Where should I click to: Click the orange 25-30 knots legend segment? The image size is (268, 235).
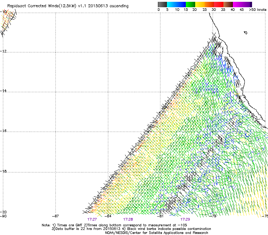click(209, 4)
